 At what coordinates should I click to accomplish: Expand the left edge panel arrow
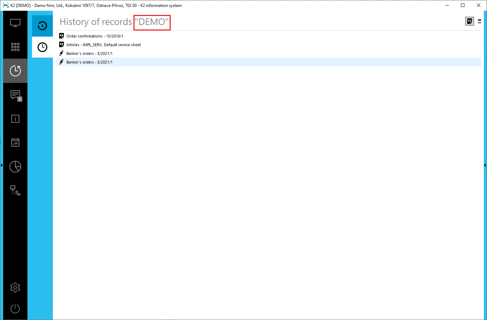(2, 165)
